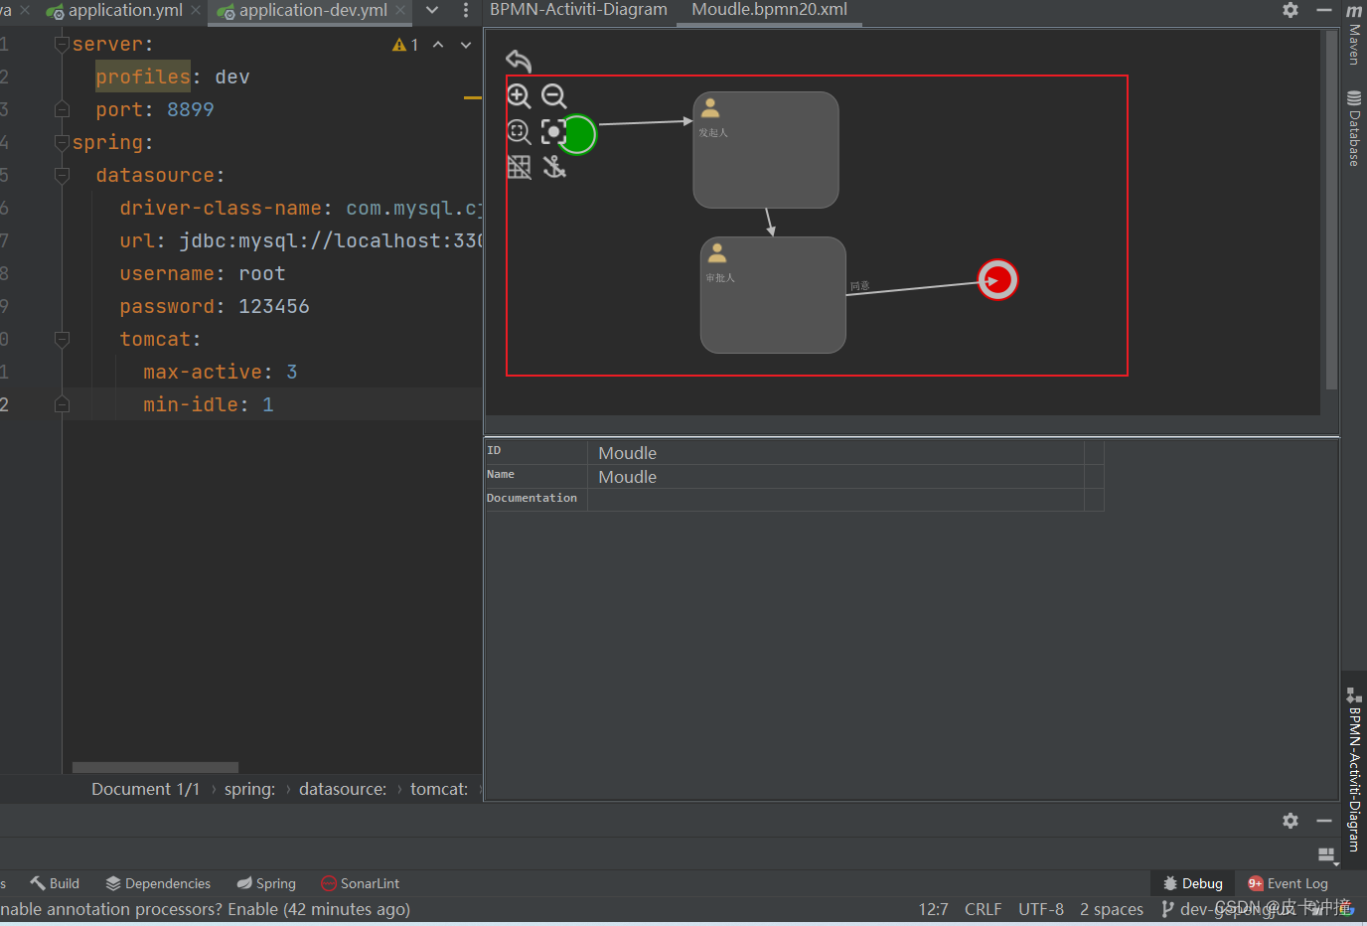Click the undo arrow in the BPMN diagram
This screenshot has height=926, width=1367.
(519, 61)
